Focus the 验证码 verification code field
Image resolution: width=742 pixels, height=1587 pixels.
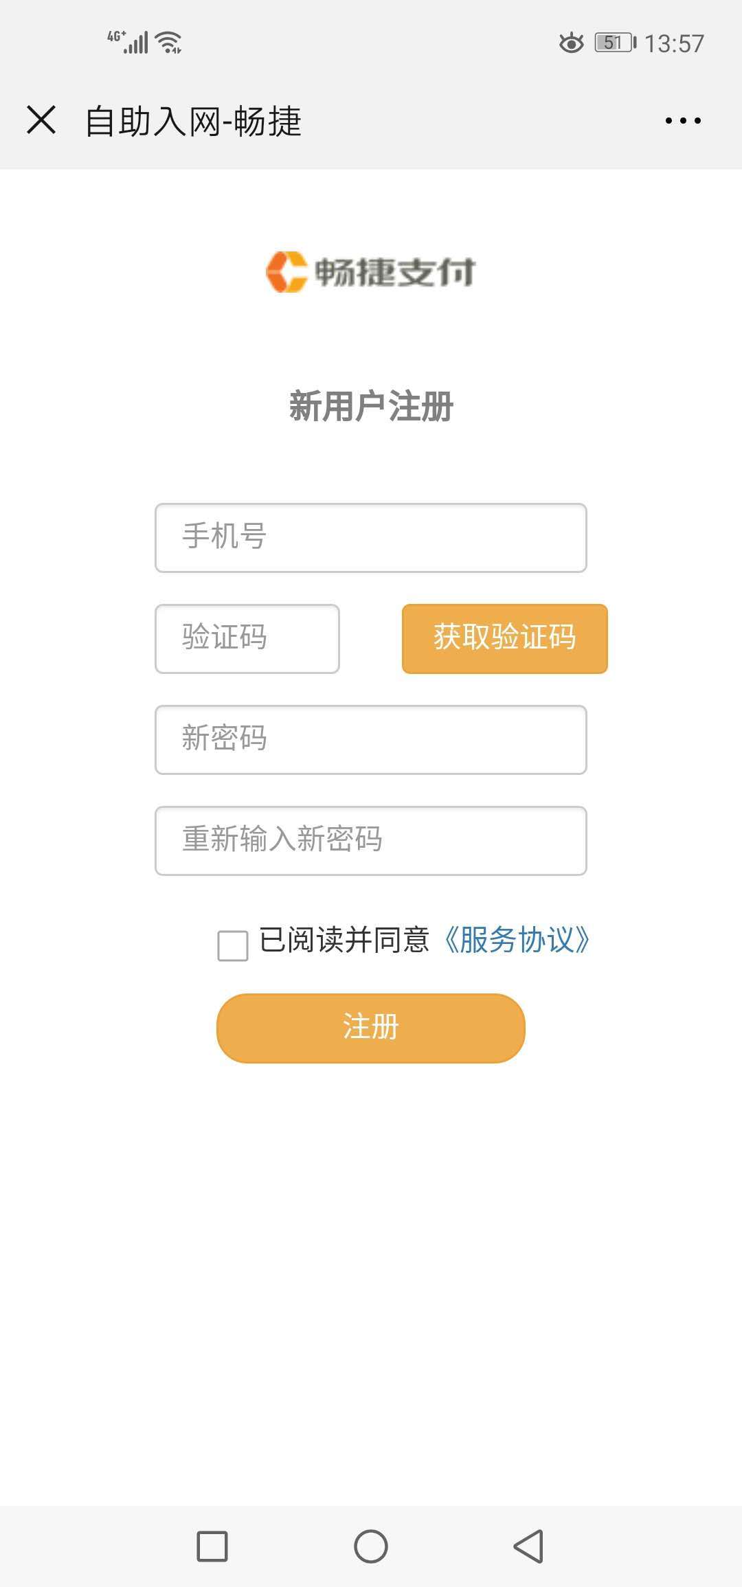(x=247, y=639)
